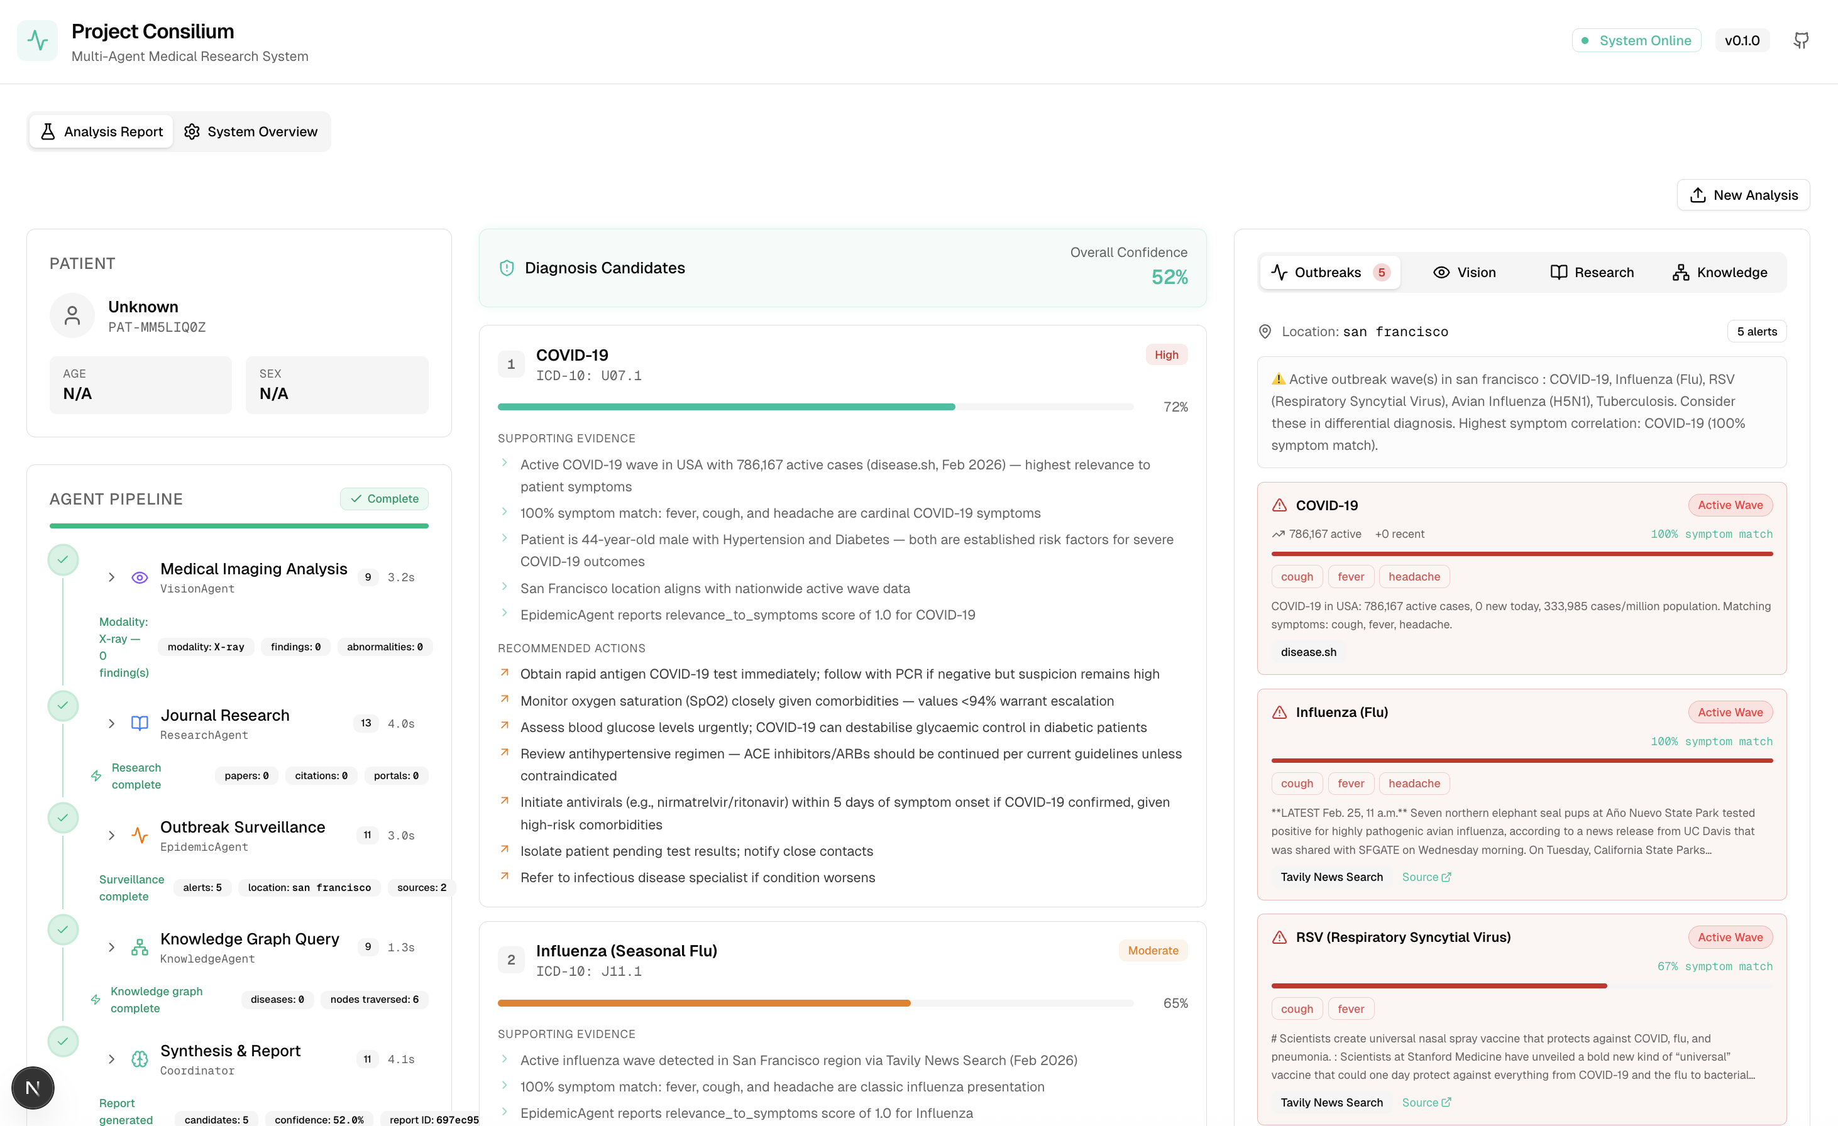Click the Medical Imaging Analysis checkmark status circle
This screenshot has height=1126, width=1838.
tap(63, 560)
